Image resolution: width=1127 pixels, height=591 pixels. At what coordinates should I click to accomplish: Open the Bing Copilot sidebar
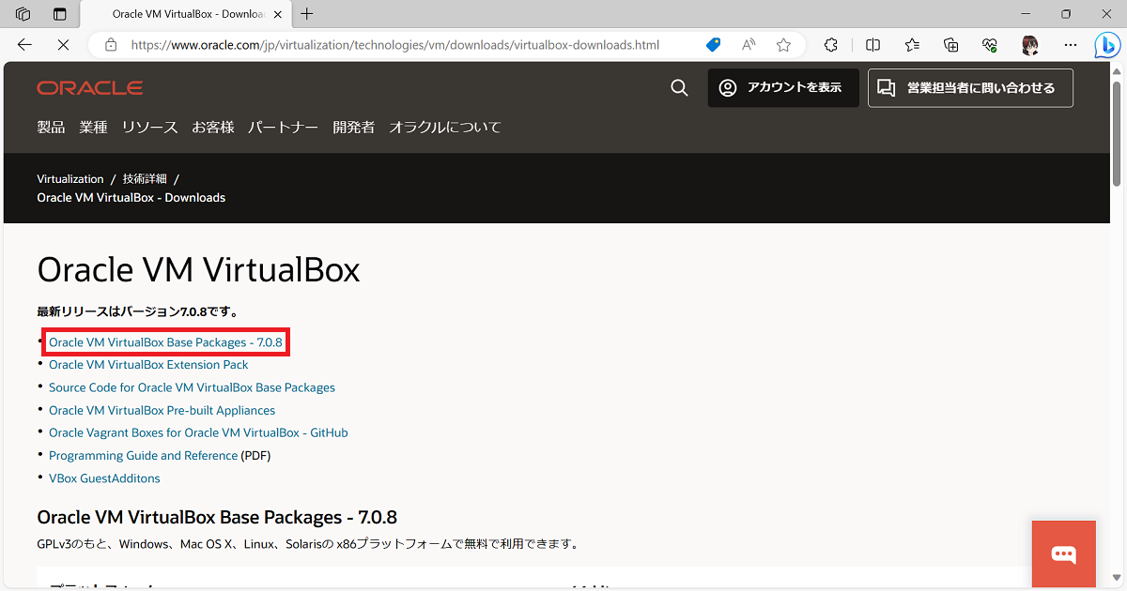(1107, 44)
